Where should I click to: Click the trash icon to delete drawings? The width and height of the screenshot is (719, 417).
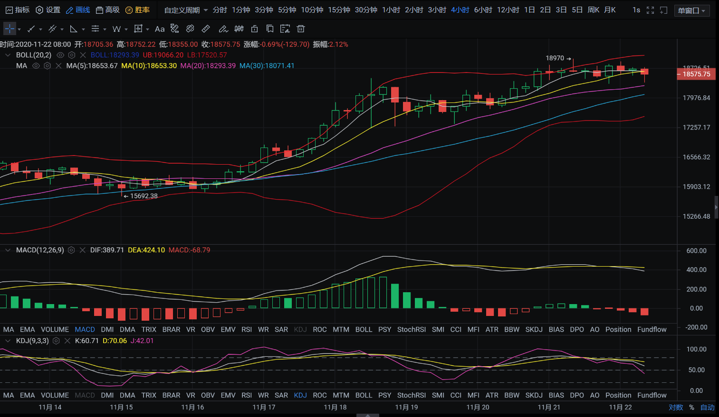point(301,29)
